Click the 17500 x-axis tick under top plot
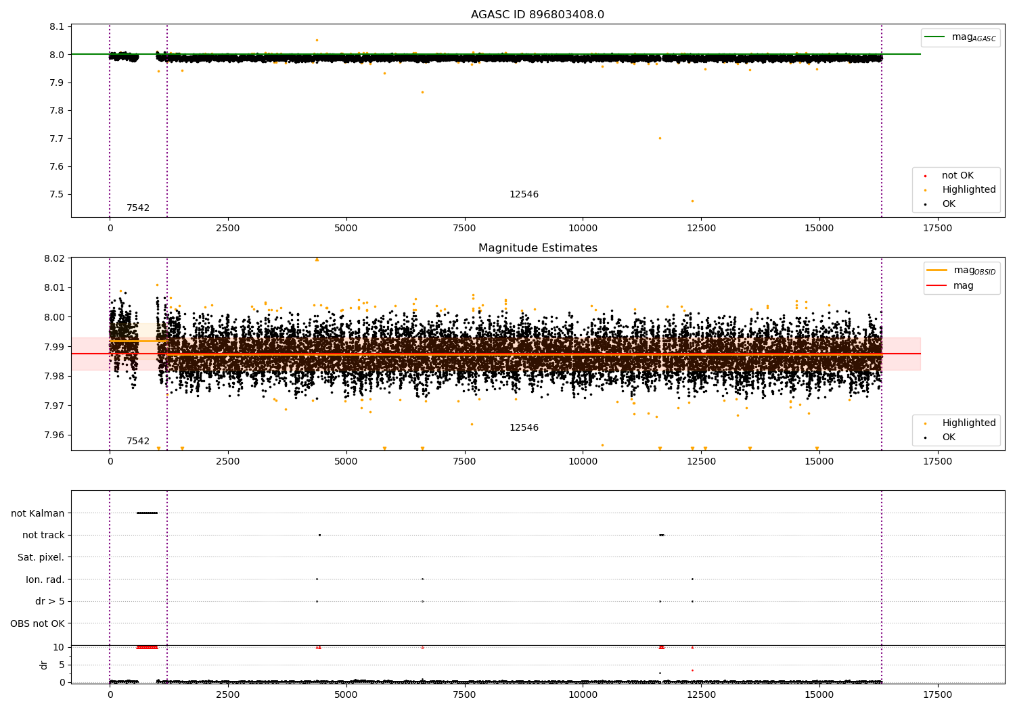Screen dimensions: 1015x710 coord(937,229)
